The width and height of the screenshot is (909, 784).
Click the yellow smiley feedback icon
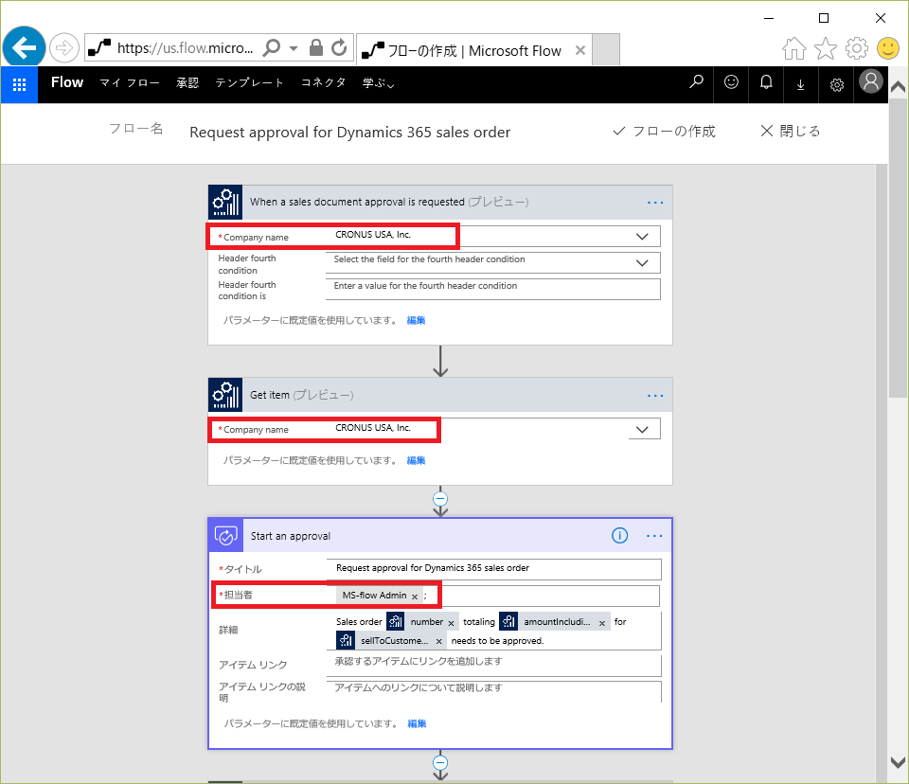pyautogui.click(x=887, y=48)
